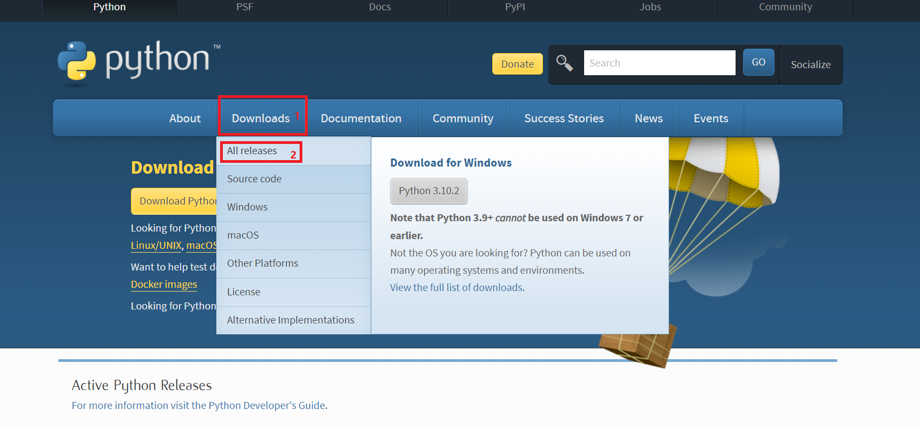Click the Active Python Releases heading

coord(142,385)
